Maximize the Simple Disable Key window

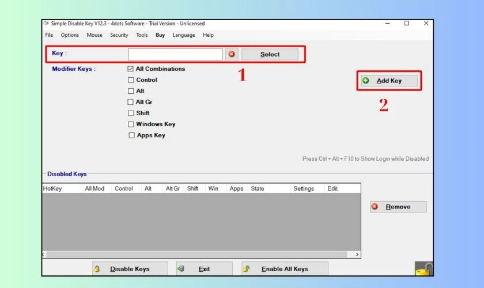click(407, 24)
